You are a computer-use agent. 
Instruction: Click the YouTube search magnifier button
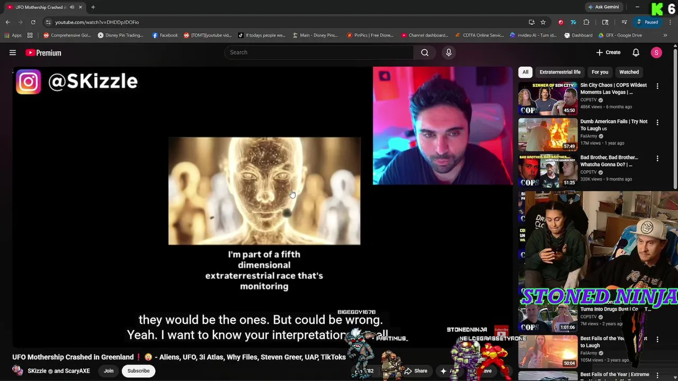[x=425, y=52]
